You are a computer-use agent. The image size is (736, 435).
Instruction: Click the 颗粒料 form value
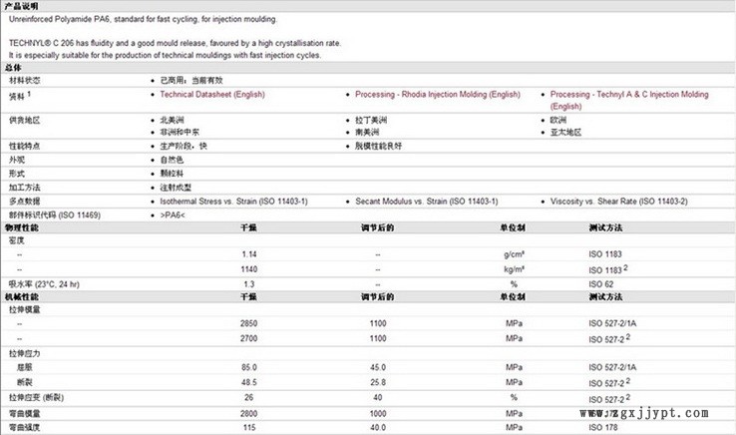click(x=172, y=174)
